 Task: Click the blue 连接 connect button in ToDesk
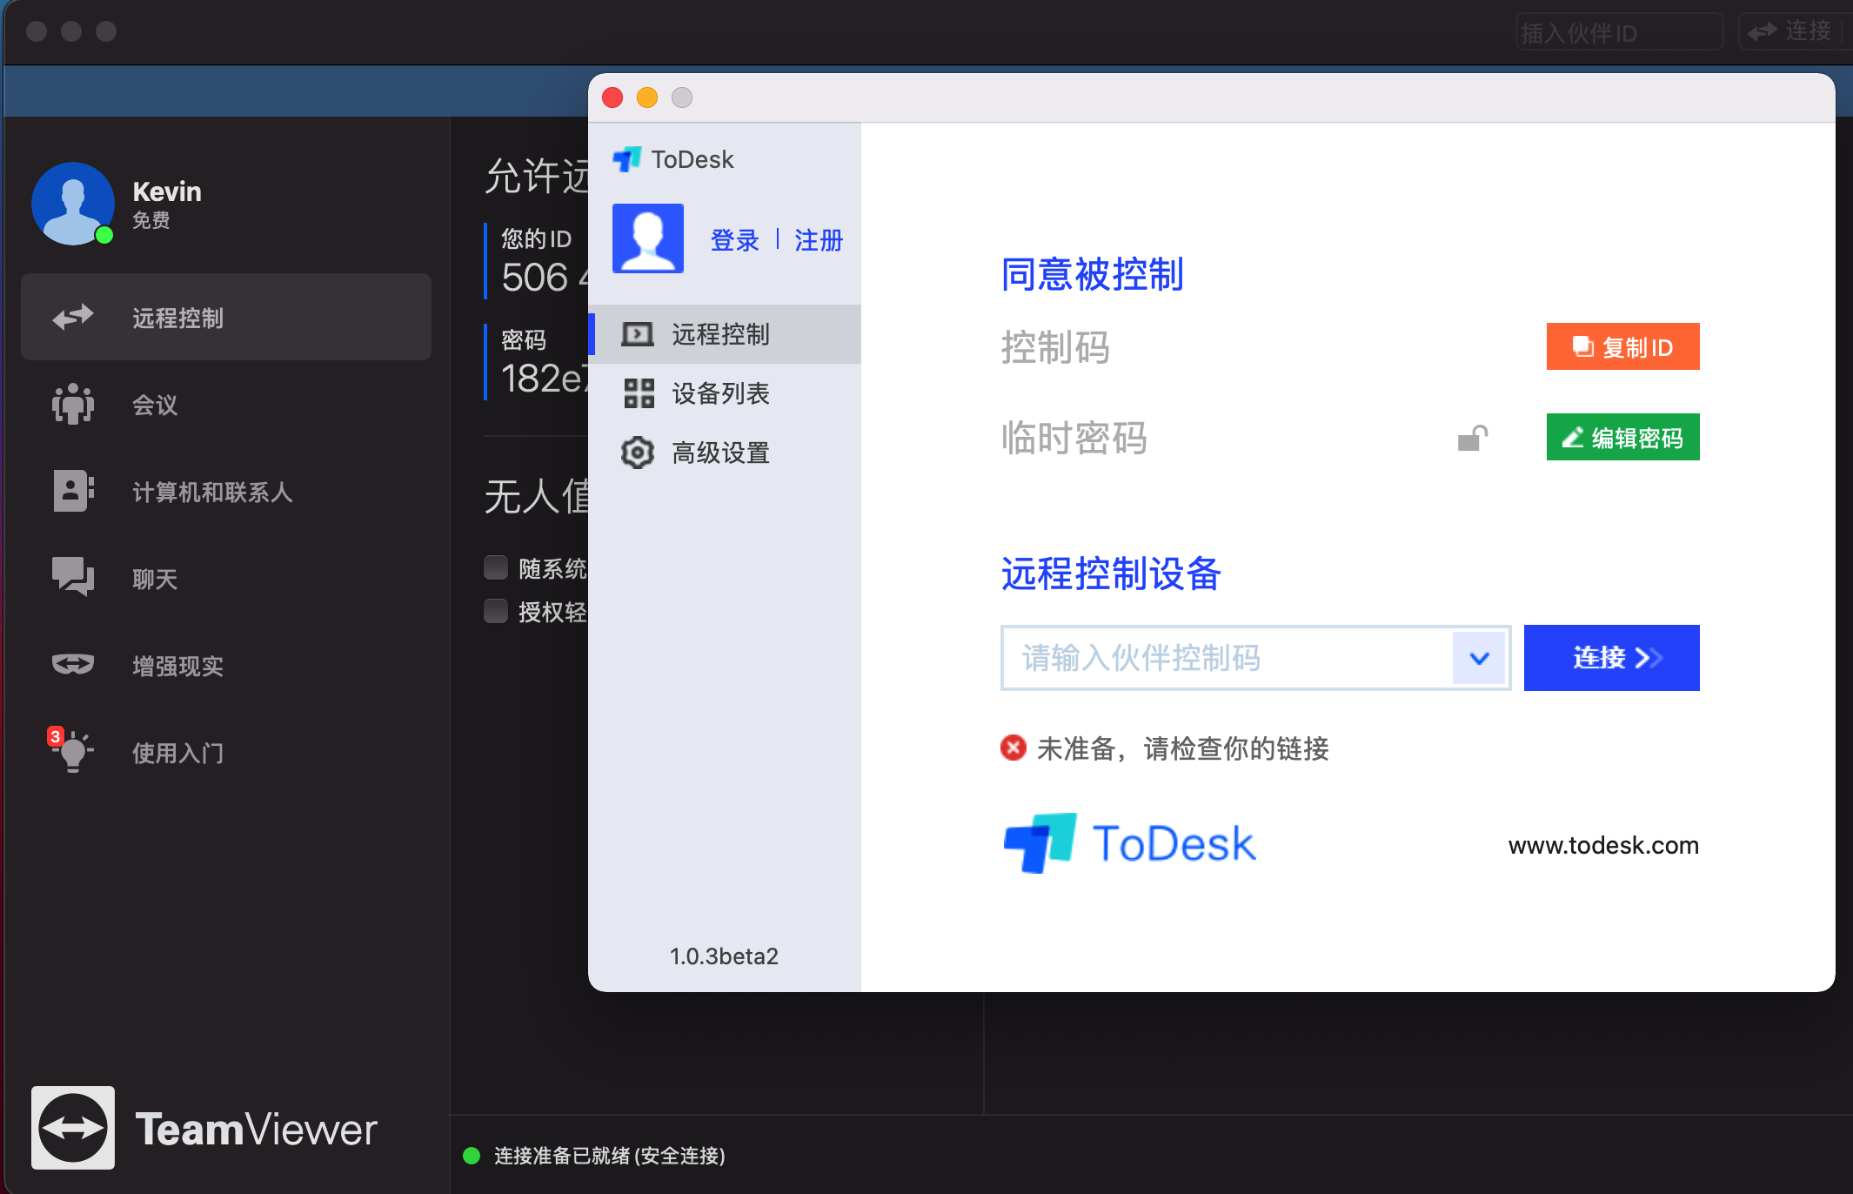(x=1611, y=658)
